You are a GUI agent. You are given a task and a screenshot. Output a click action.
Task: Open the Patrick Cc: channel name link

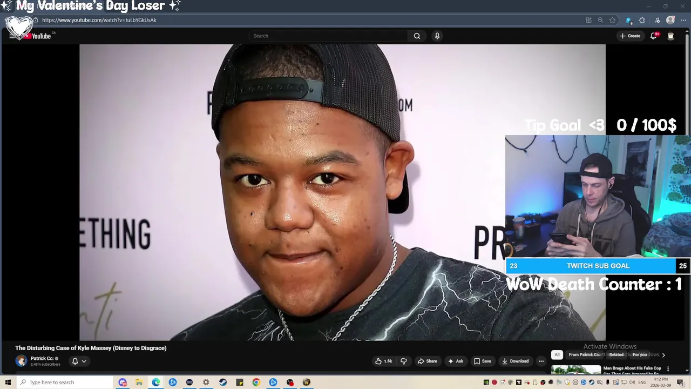[42, 358]
